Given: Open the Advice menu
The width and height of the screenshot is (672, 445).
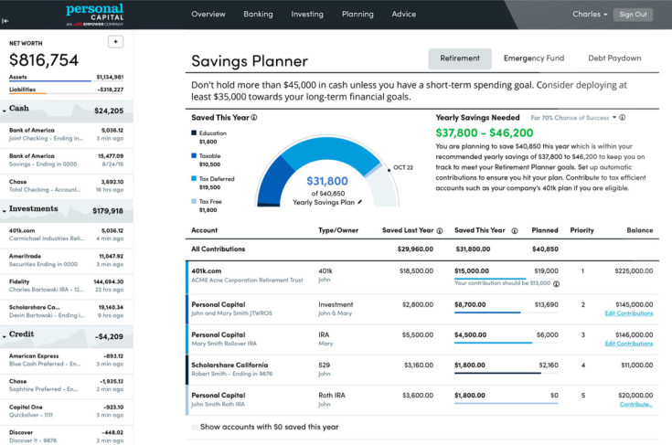Looking at the screenshot, I should pyautogui.click(x=404, y=14).
